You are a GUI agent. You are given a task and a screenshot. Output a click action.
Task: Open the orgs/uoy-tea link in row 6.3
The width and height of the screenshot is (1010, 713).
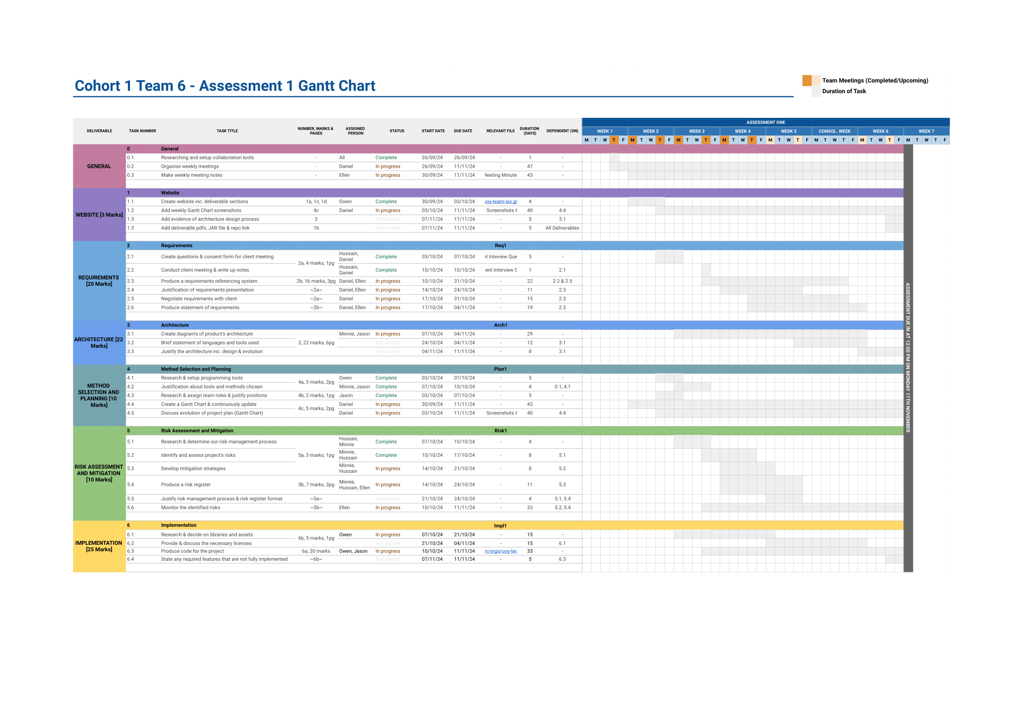500,551
